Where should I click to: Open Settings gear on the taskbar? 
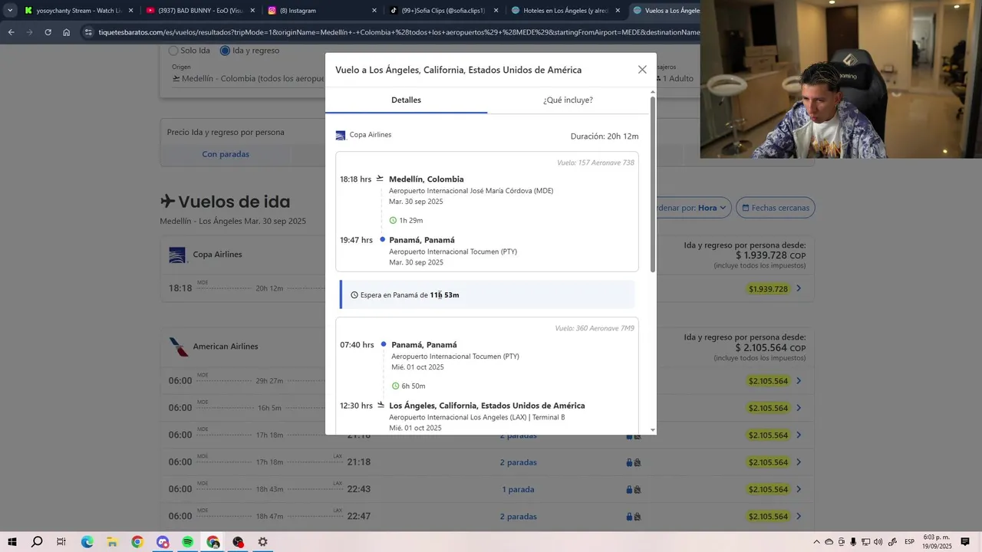262,542
